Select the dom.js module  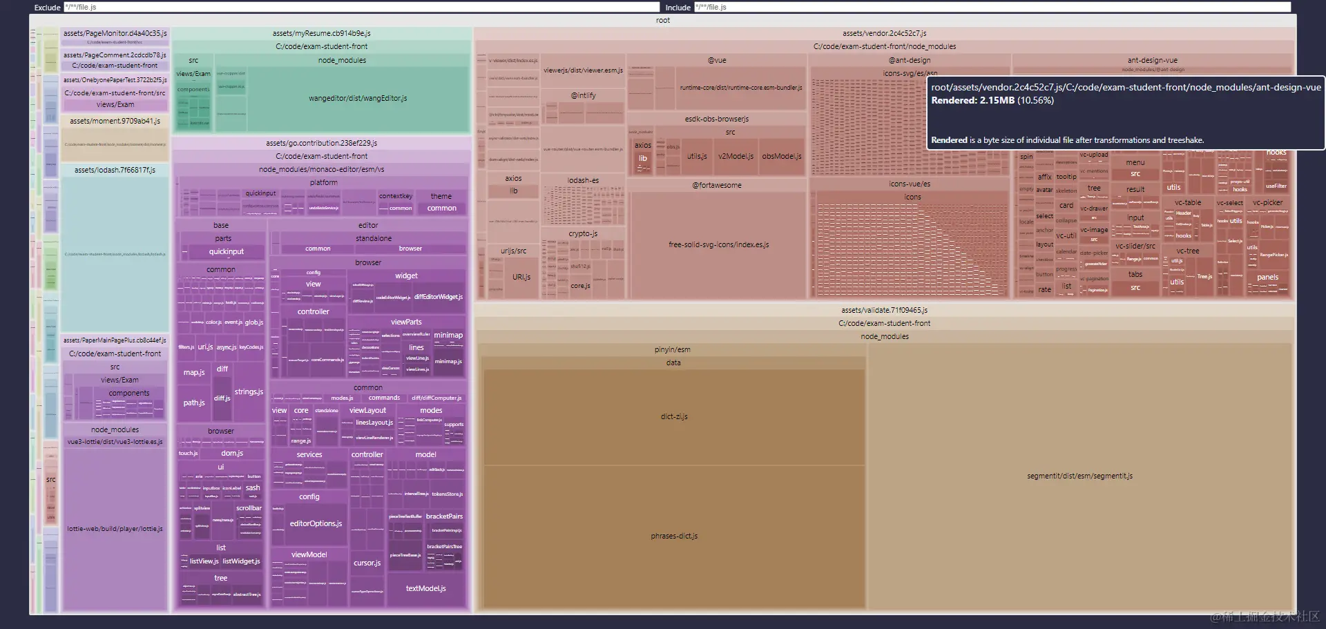(232, 453)
